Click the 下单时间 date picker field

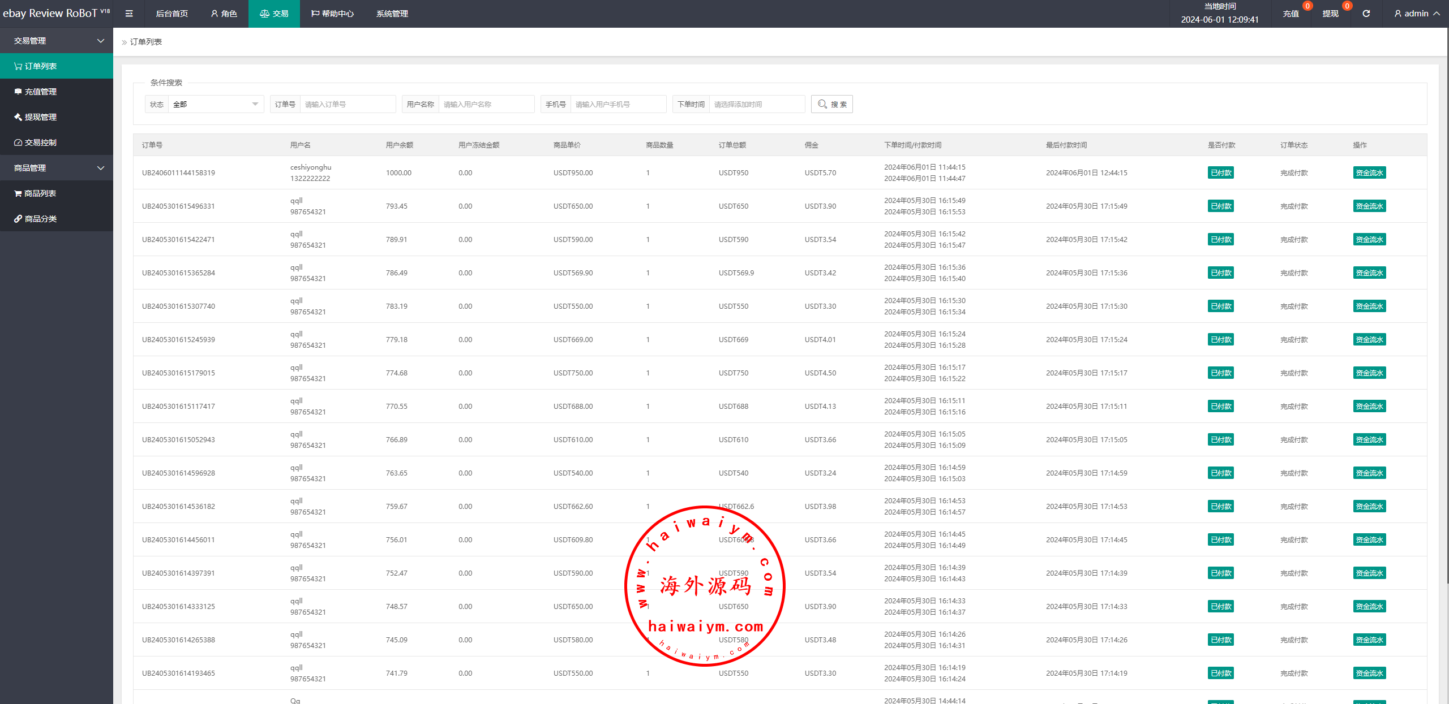pyautogui.click(x=756, y=104)
